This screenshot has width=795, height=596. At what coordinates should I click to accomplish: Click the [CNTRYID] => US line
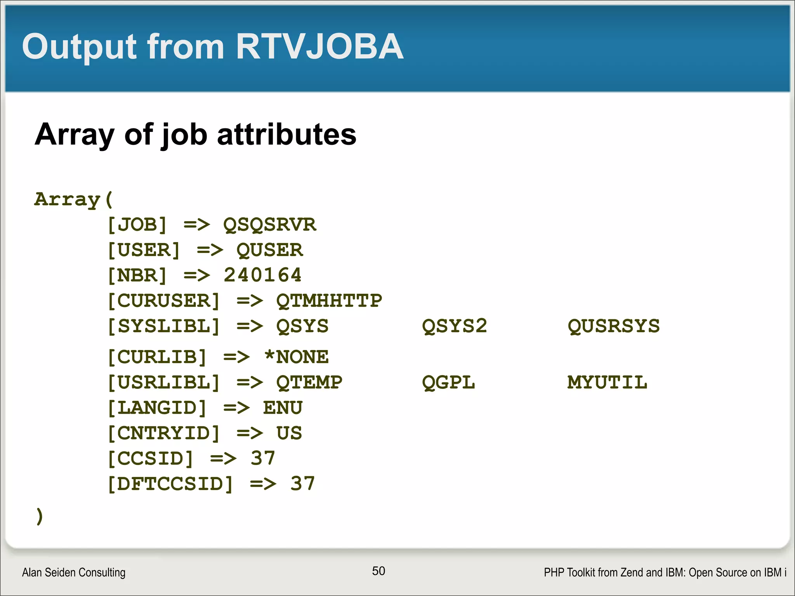(205, 433)
